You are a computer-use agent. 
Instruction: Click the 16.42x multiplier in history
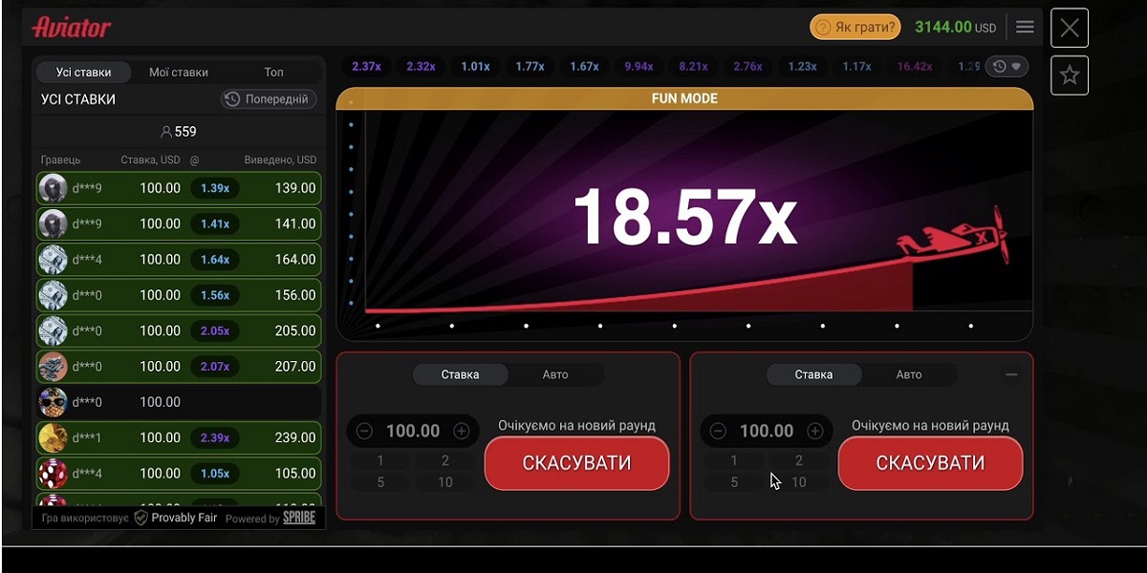click(915, 66)
